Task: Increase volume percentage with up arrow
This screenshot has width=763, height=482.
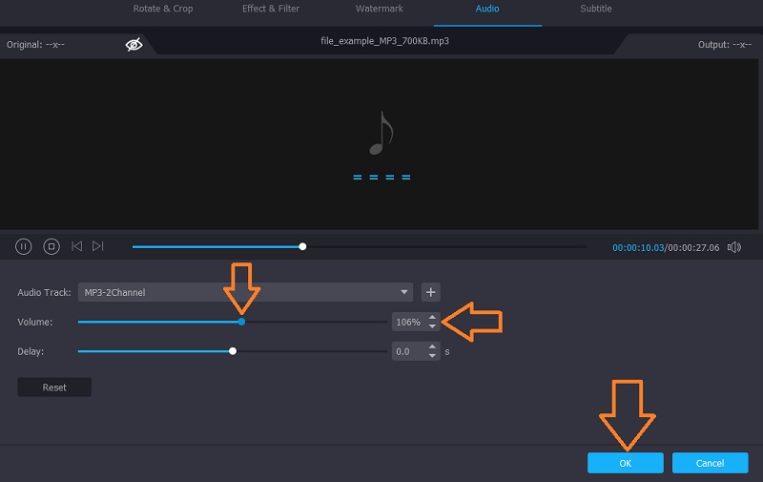Action: tap(432, 318)
